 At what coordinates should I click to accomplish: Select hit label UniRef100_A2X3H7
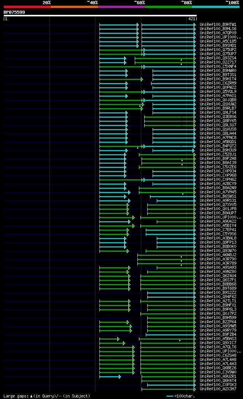[x=218, y=389]
